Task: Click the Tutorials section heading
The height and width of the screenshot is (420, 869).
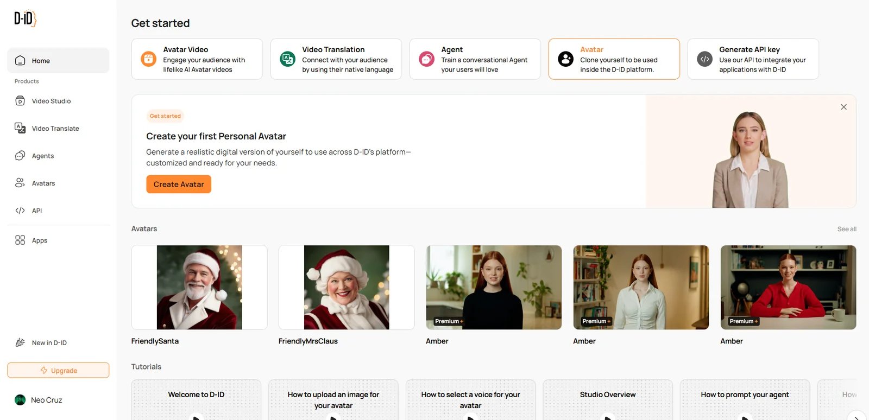Action: click(146, 367)
